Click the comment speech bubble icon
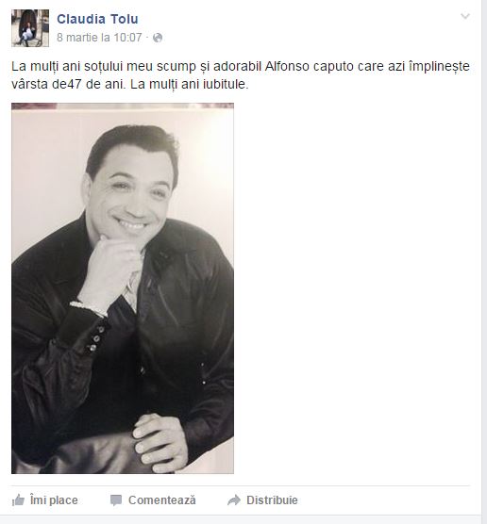Viewport: 487px width, 524px height. coord(116,500)
